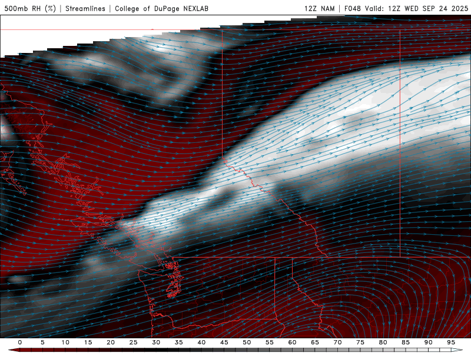Click the "Streamlines" label in header

coord(85,8)
